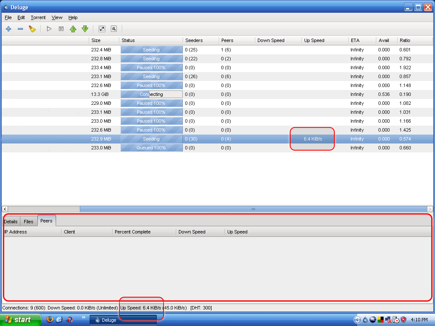This screenshot has height=326, width=435.
Task: Open the plugins toolbar icon
Action: pyautogui.click(x=102, y=29)
